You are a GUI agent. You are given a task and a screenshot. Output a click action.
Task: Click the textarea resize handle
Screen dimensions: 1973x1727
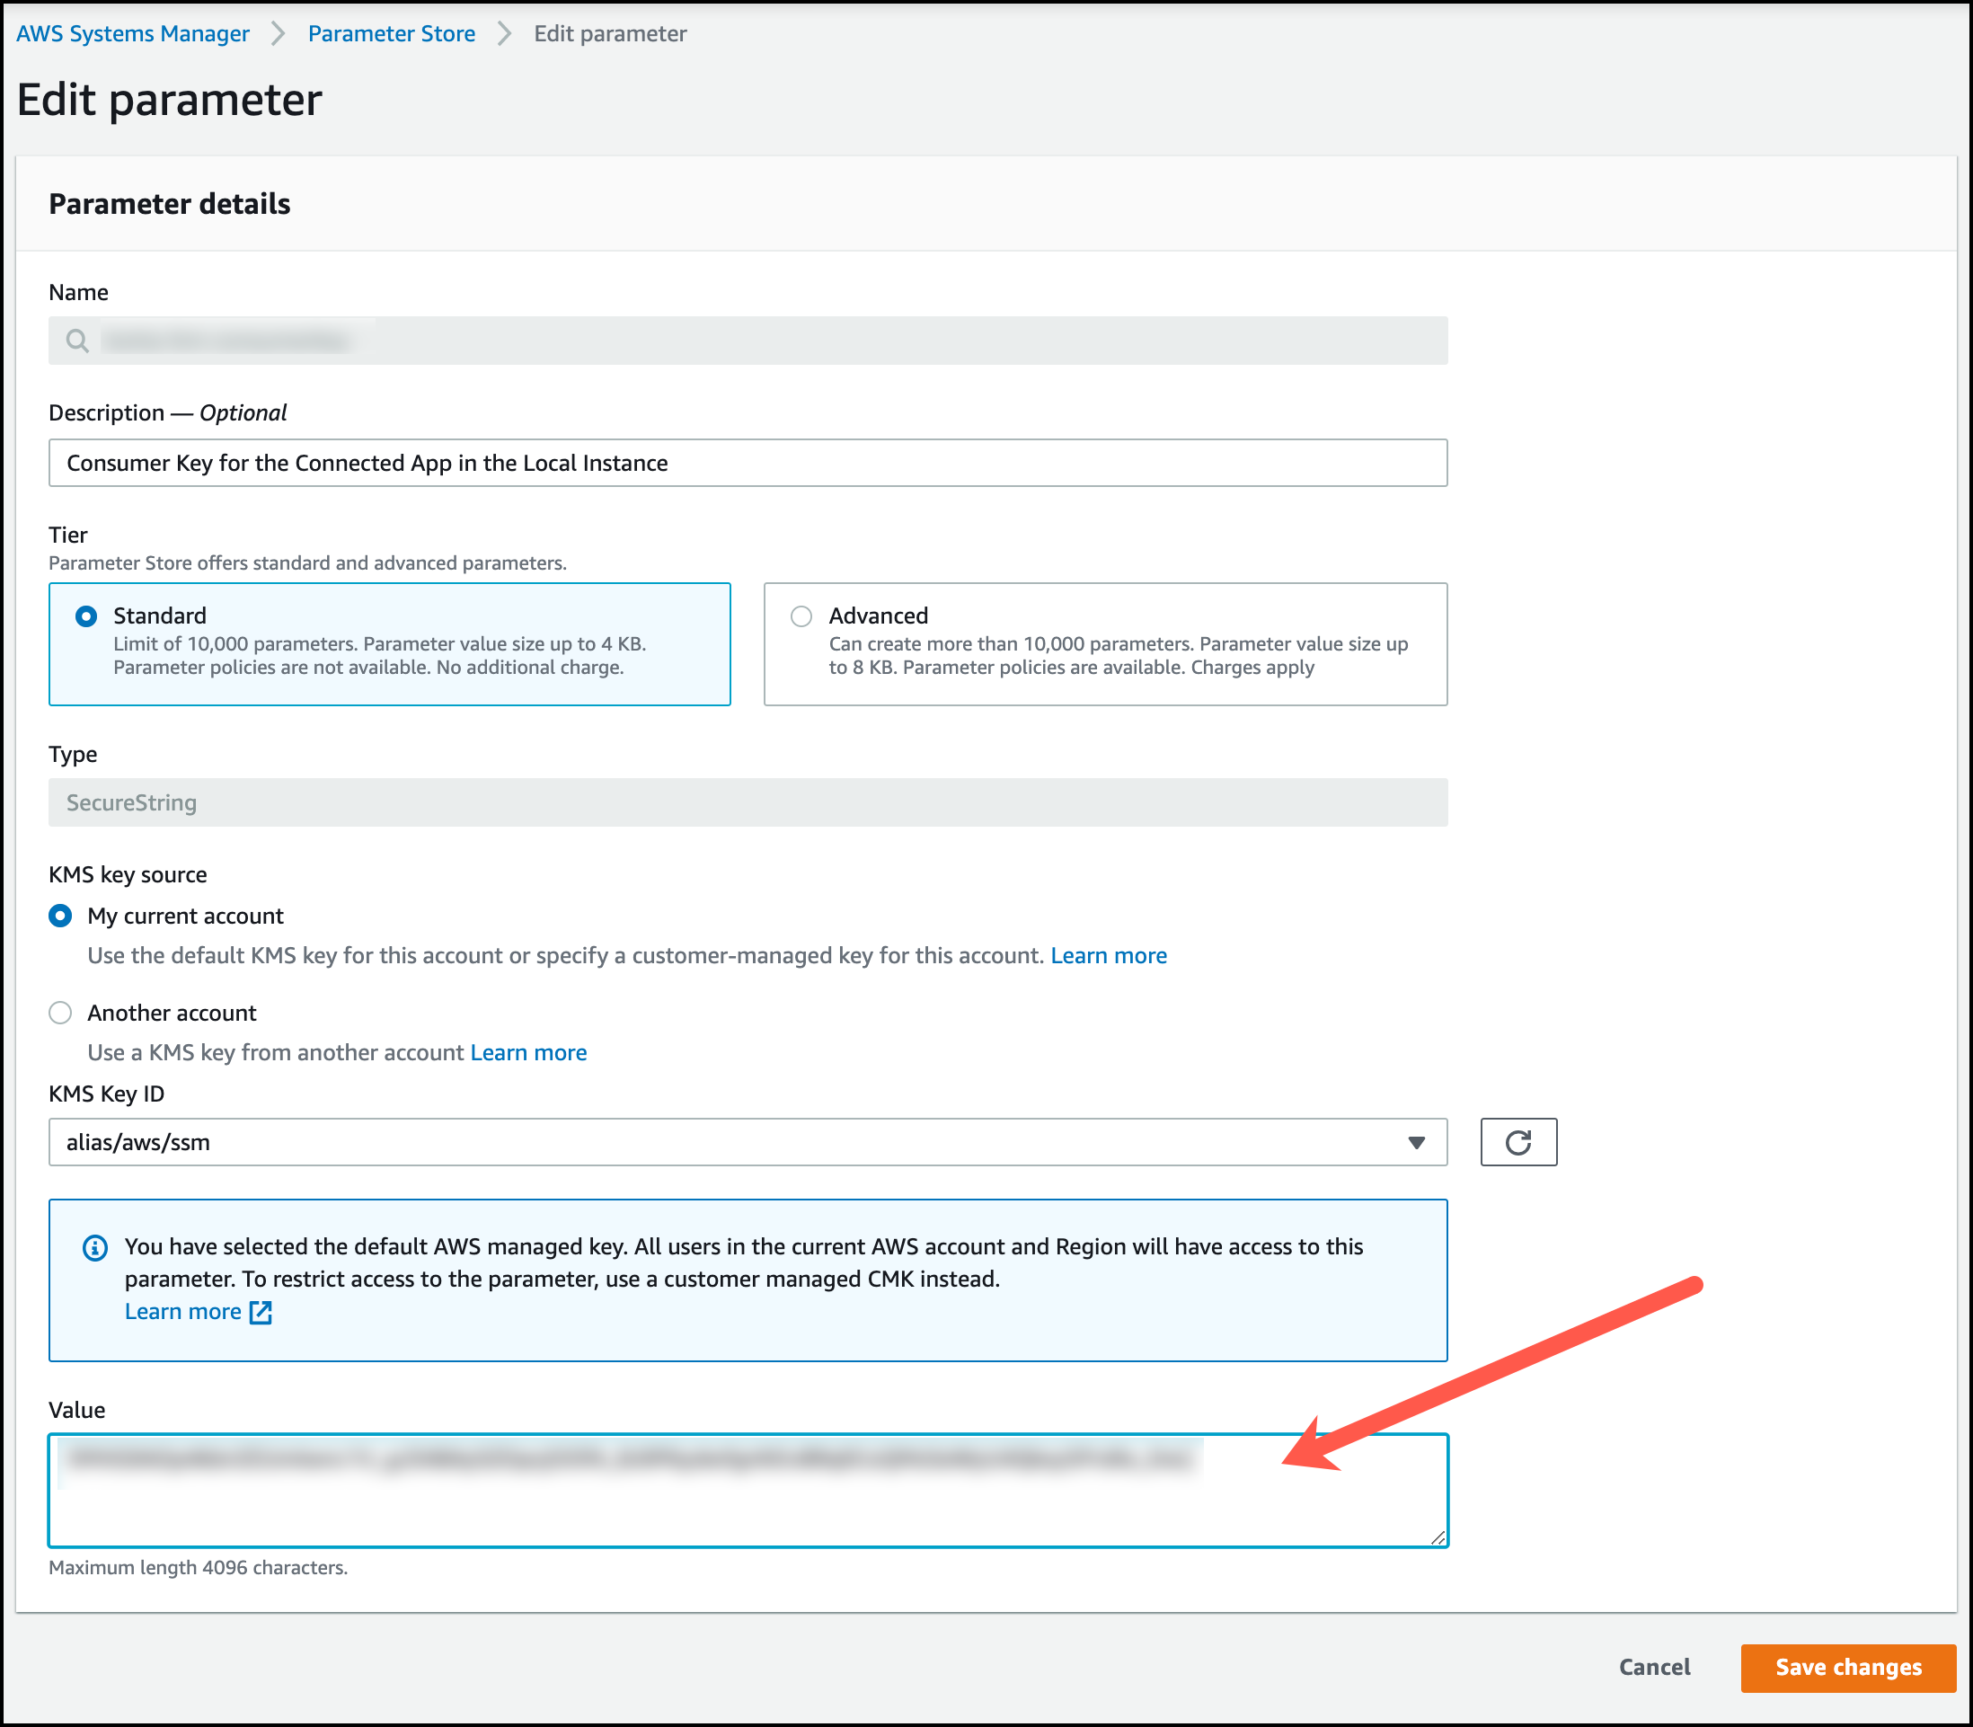click(x=1439, y=1539)
